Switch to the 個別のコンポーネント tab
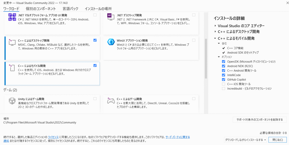 (41, 9)
